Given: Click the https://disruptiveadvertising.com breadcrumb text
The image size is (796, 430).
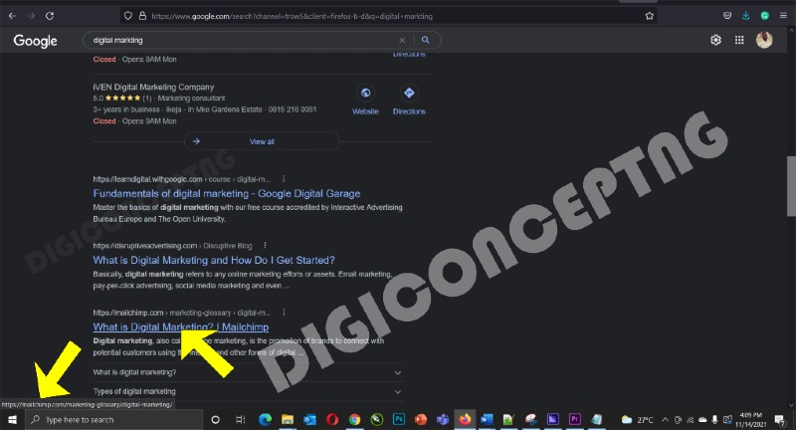Looking at the screenshot, I should [x=144, y=246].
